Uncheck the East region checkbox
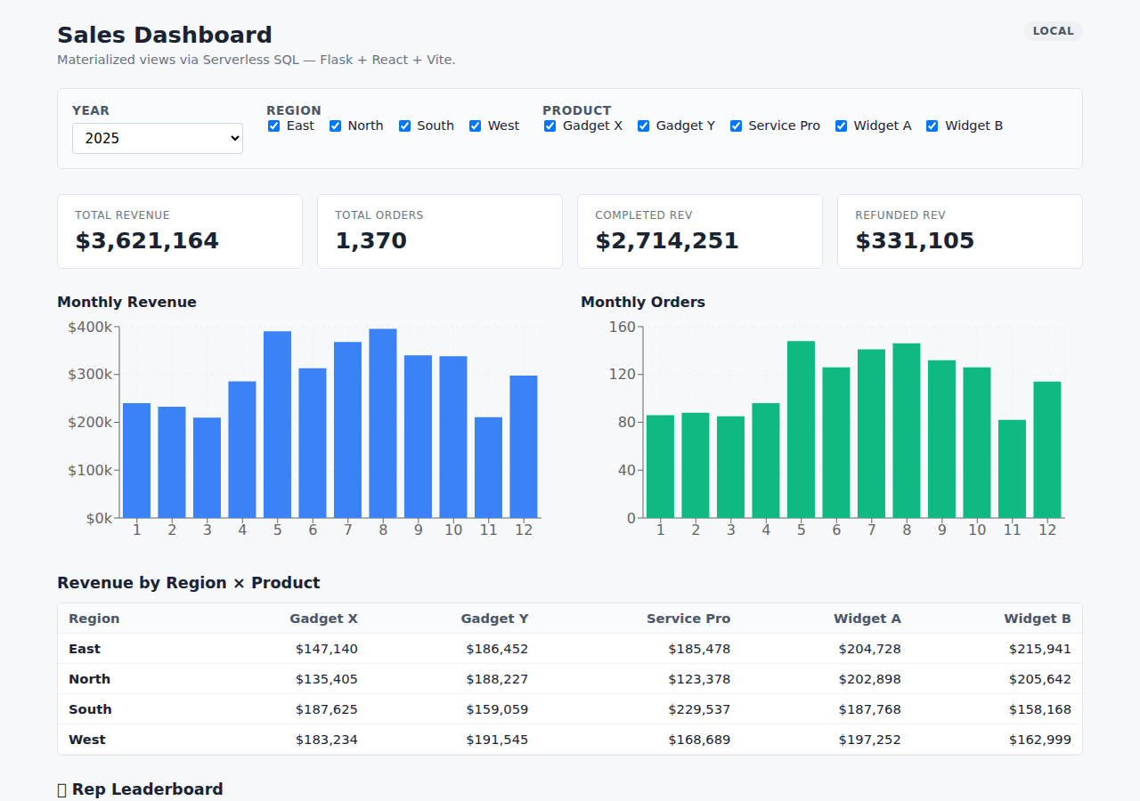Screen dimensions: 1140x801 click(x=273, y=126)
